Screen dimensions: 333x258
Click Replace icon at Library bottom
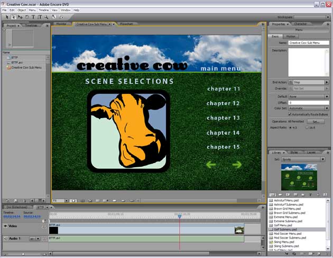294,254
